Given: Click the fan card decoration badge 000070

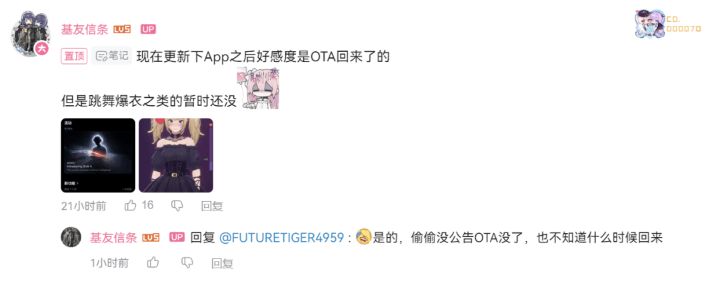Looking at the screenshot, I should pyautogui.click(x=667, y=23).
